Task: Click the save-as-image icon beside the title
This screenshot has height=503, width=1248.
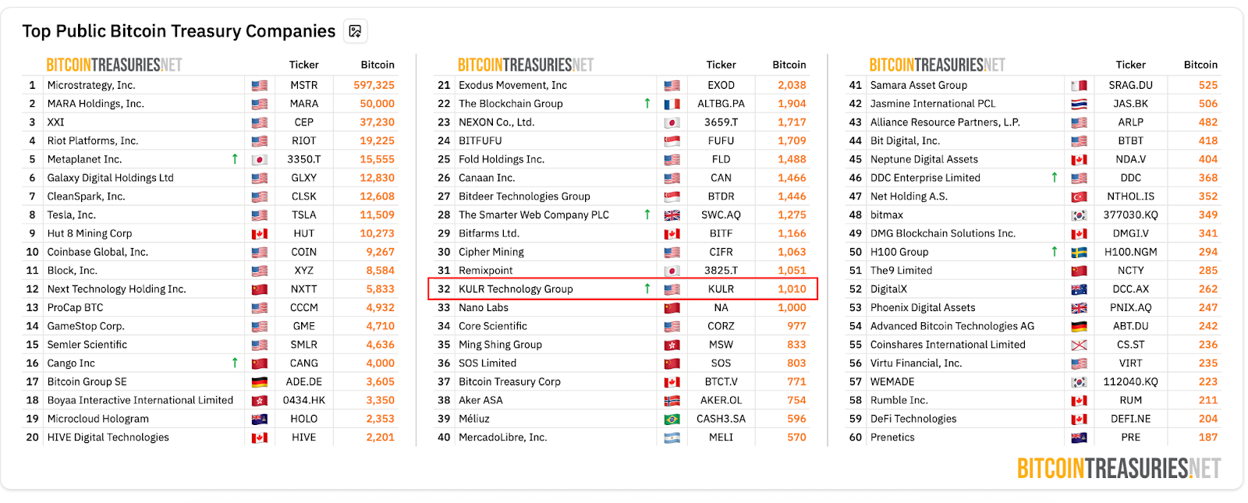Action: point(355,31)
